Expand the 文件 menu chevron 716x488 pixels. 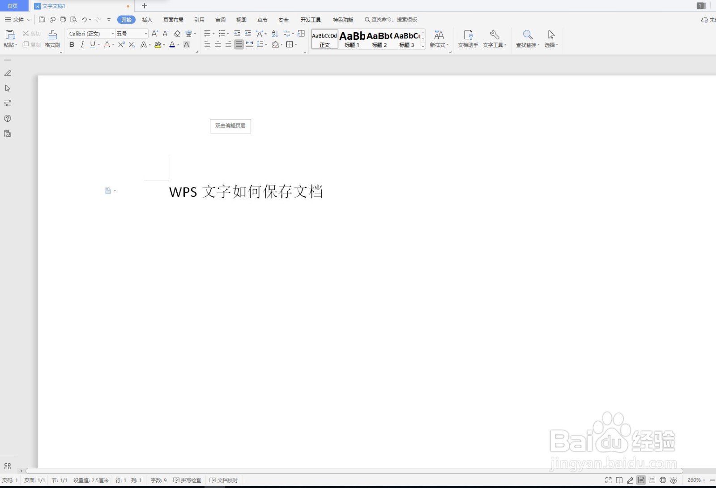29,20
